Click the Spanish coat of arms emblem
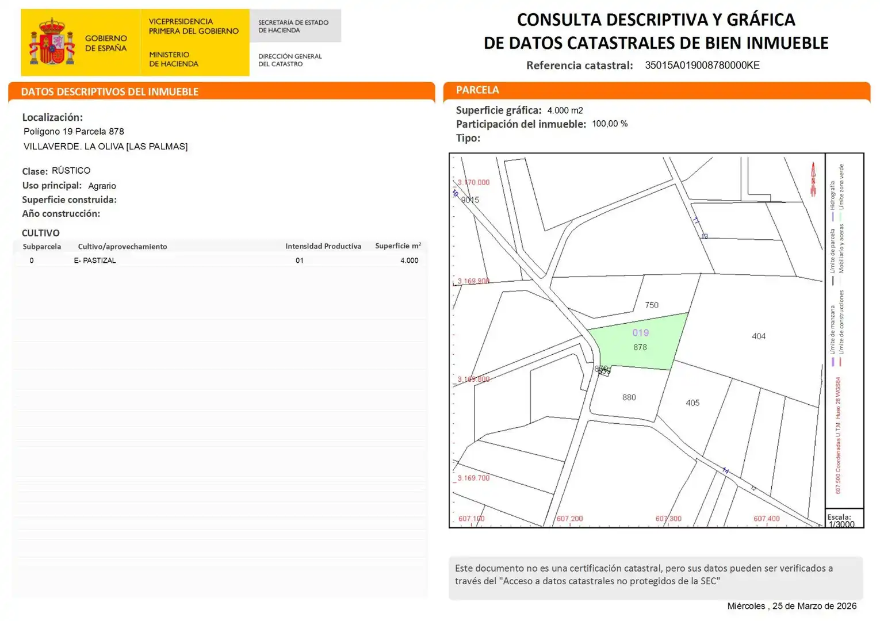The height and width of the screenshot is (621, 880). [52, 42]
